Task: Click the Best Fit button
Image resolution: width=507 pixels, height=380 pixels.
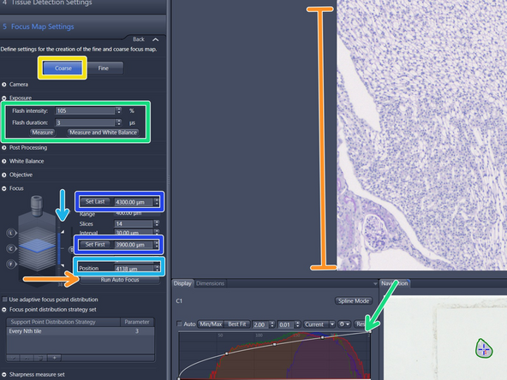Action: (x=237, y=324)
